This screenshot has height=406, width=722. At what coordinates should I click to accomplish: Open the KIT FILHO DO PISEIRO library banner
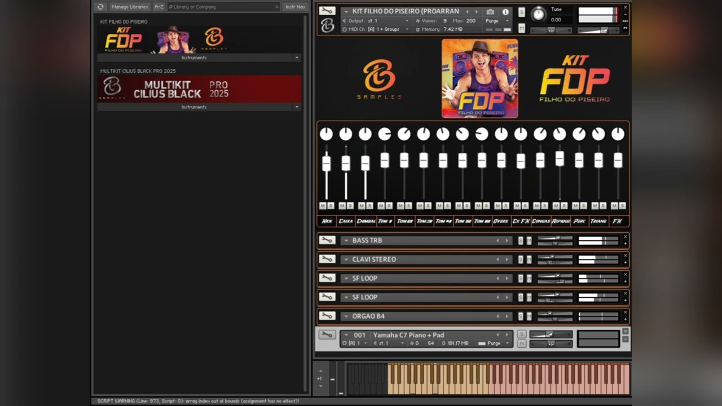pyautogui.click(x=199, y=39)
